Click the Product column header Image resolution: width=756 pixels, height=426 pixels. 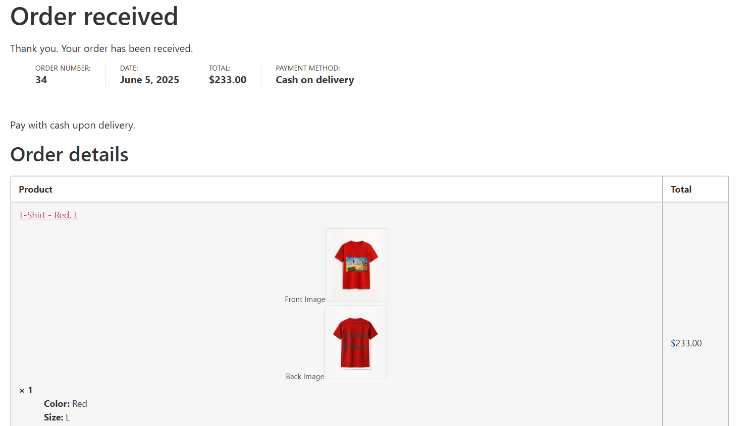pyautogui.click(x=36, y=190)
